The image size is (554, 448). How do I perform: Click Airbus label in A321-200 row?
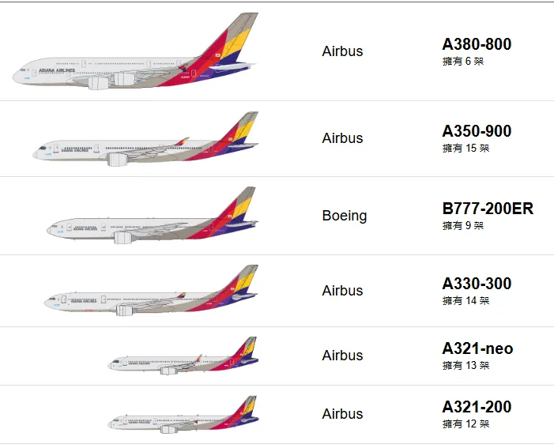(x=342, y=414)
